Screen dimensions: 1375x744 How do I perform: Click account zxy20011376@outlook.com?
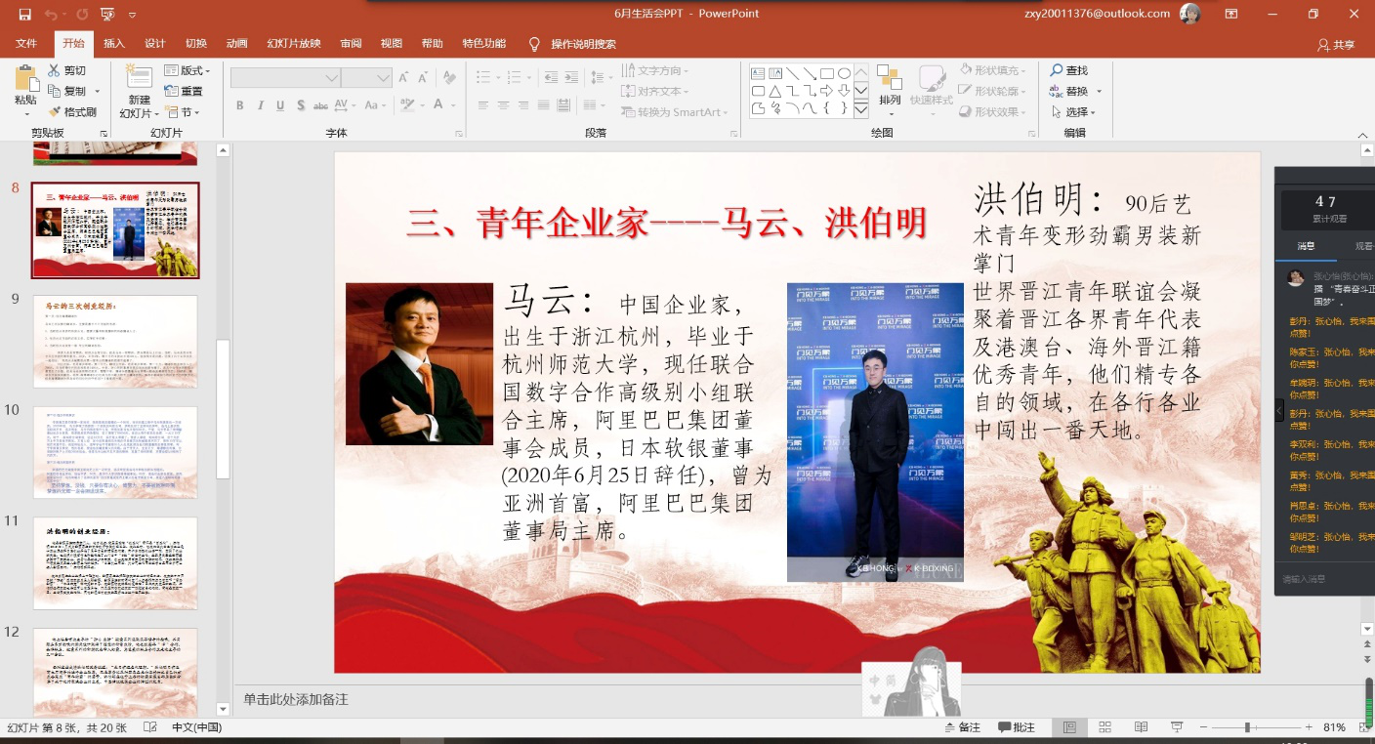[1097, 14]
